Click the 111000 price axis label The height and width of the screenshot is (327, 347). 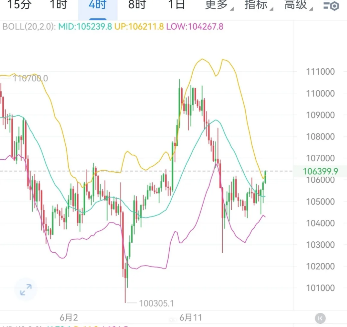coord(320,72)
